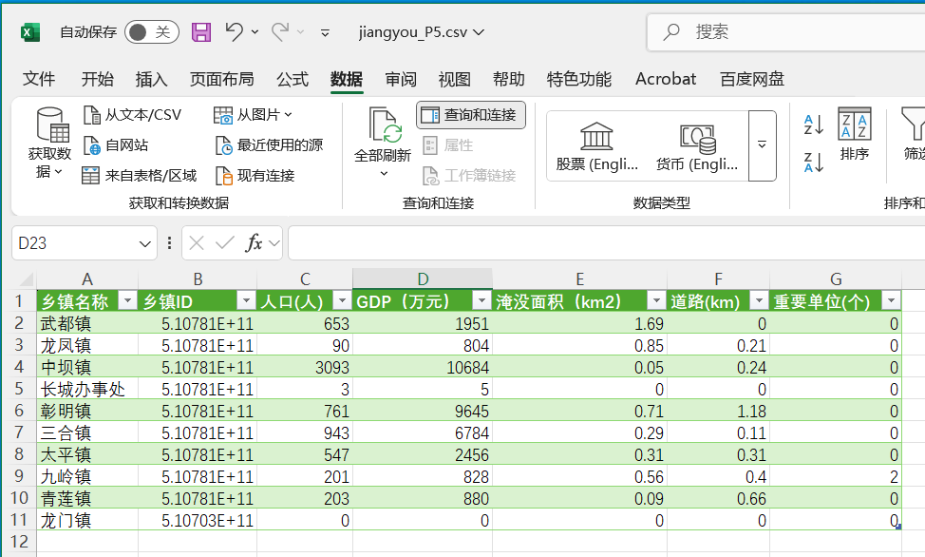Switch to the 审阅 tab
The height and width of the screenshot is (557, 925).
click(401, 79)
